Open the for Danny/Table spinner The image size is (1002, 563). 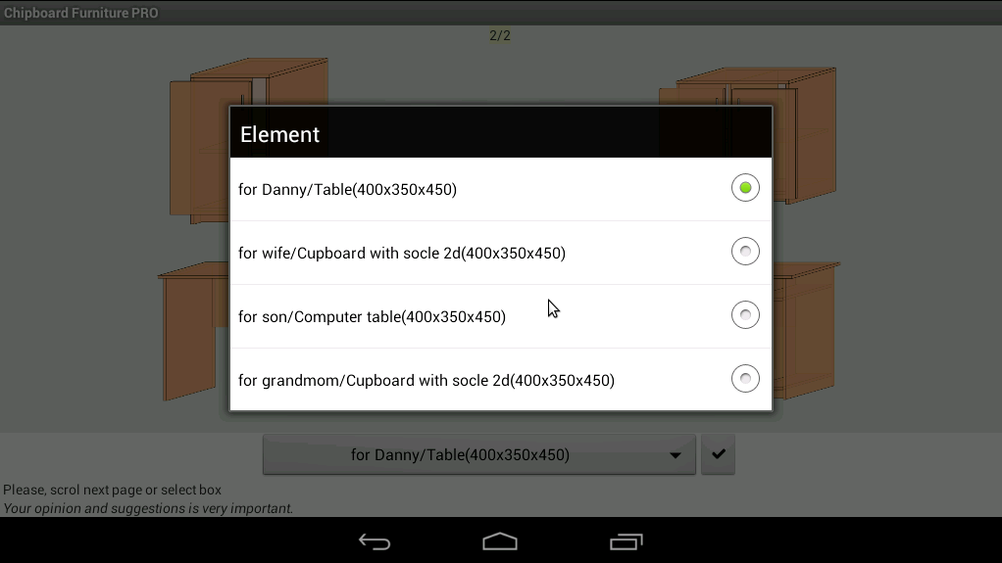click(479, 454)
